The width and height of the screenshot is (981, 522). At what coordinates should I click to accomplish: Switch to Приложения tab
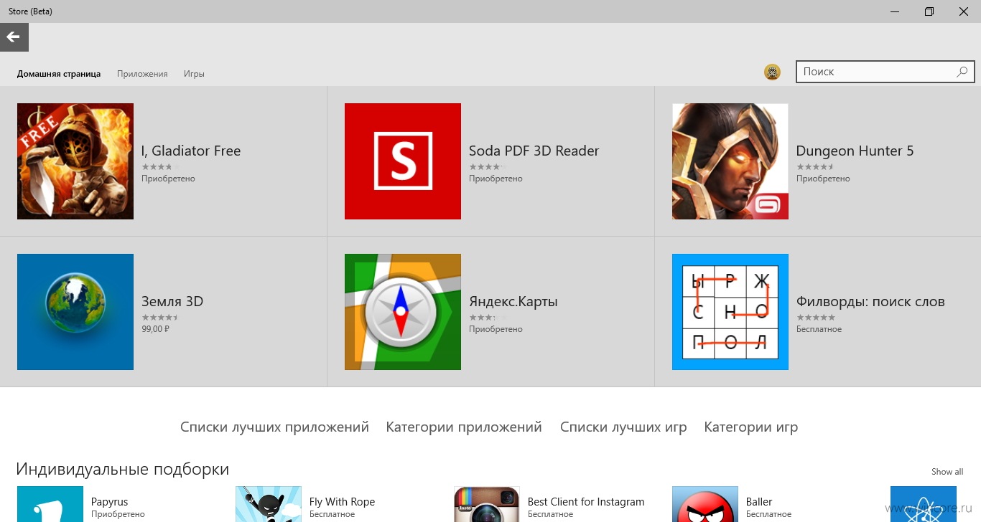tap(142, 74)
